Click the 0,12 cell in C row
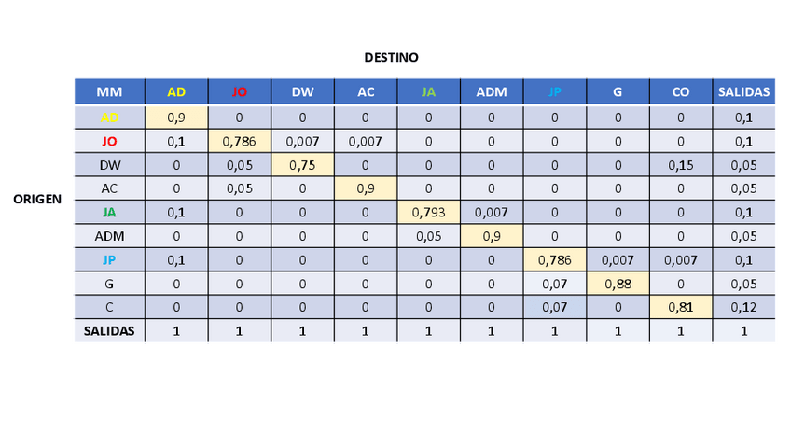Image resolution: width=791 pixels, height=445 pixels. (x=743, y=307)
